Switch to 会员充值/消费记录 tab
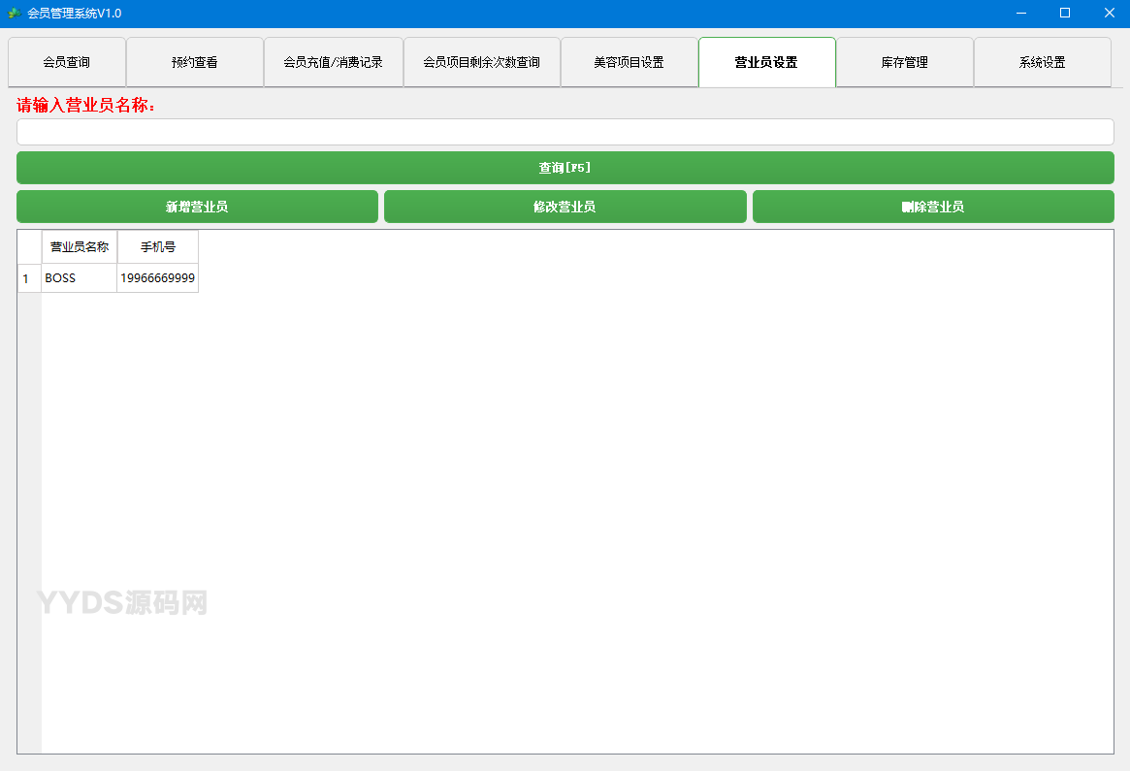 pos(334,61)
